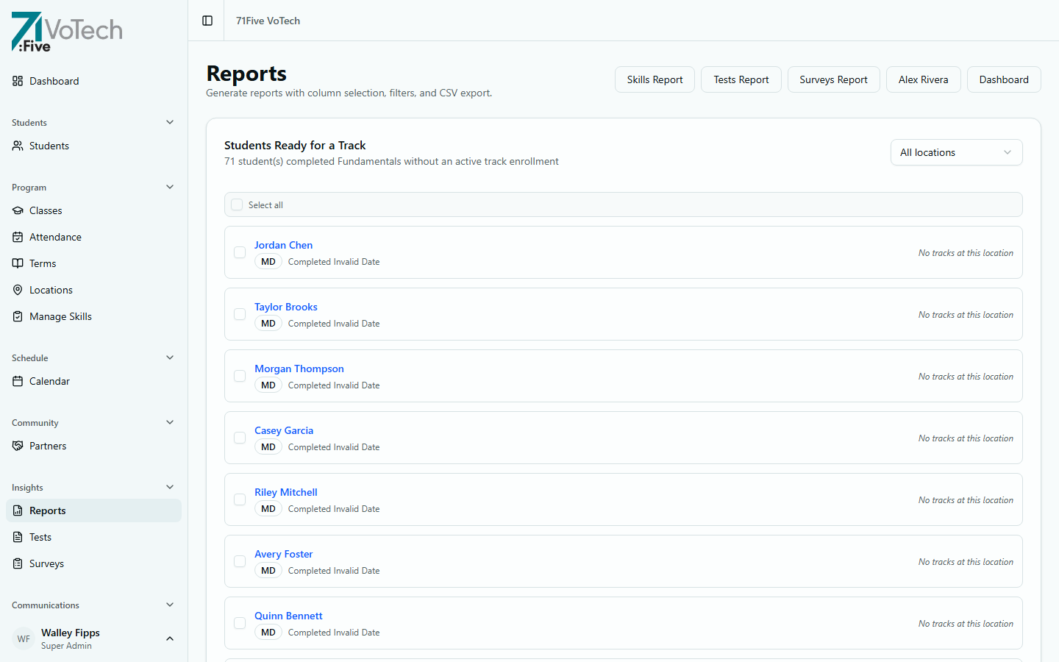The image size is (1059, 662).
Task: Click the MD badge beside Riley Mitchell
Action: tap(268, 508)
